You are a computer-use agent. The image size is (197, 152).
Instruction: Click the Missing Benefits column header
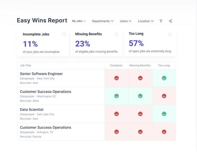pos(140,66)
